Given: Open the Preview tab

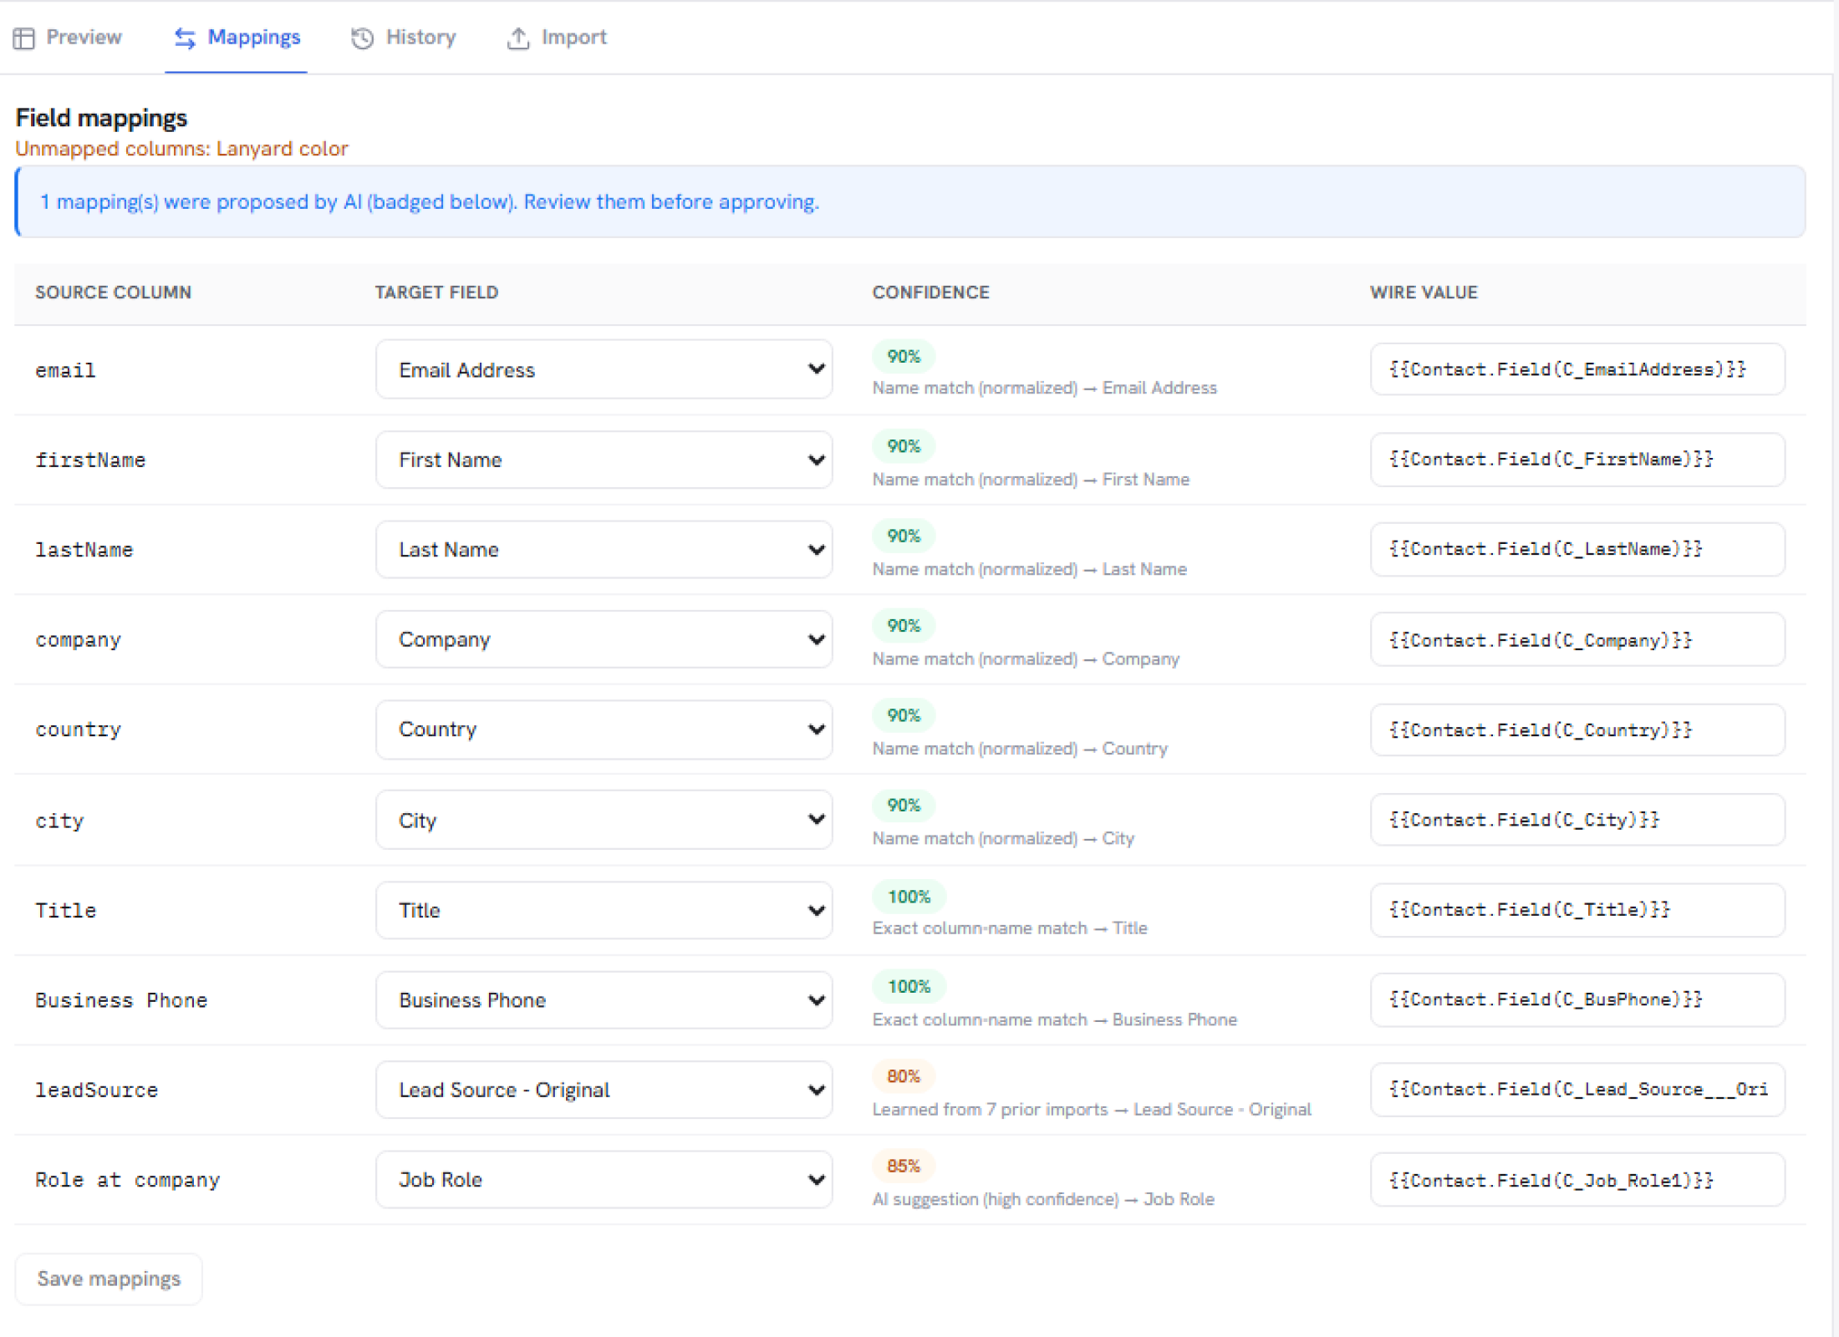Looking at the screenshot, I should tap(68, 38).
